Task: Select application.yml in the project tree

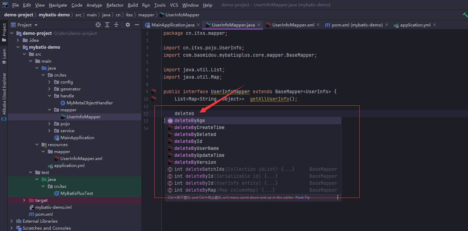Action: [x=69, y=165]
